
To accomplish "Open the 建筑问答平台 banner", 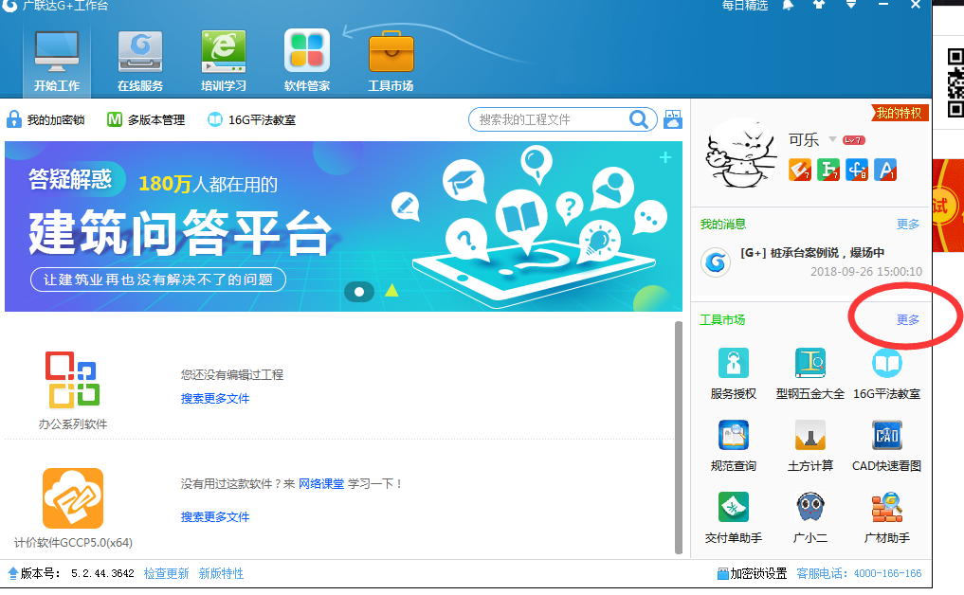I will [343, 226].
